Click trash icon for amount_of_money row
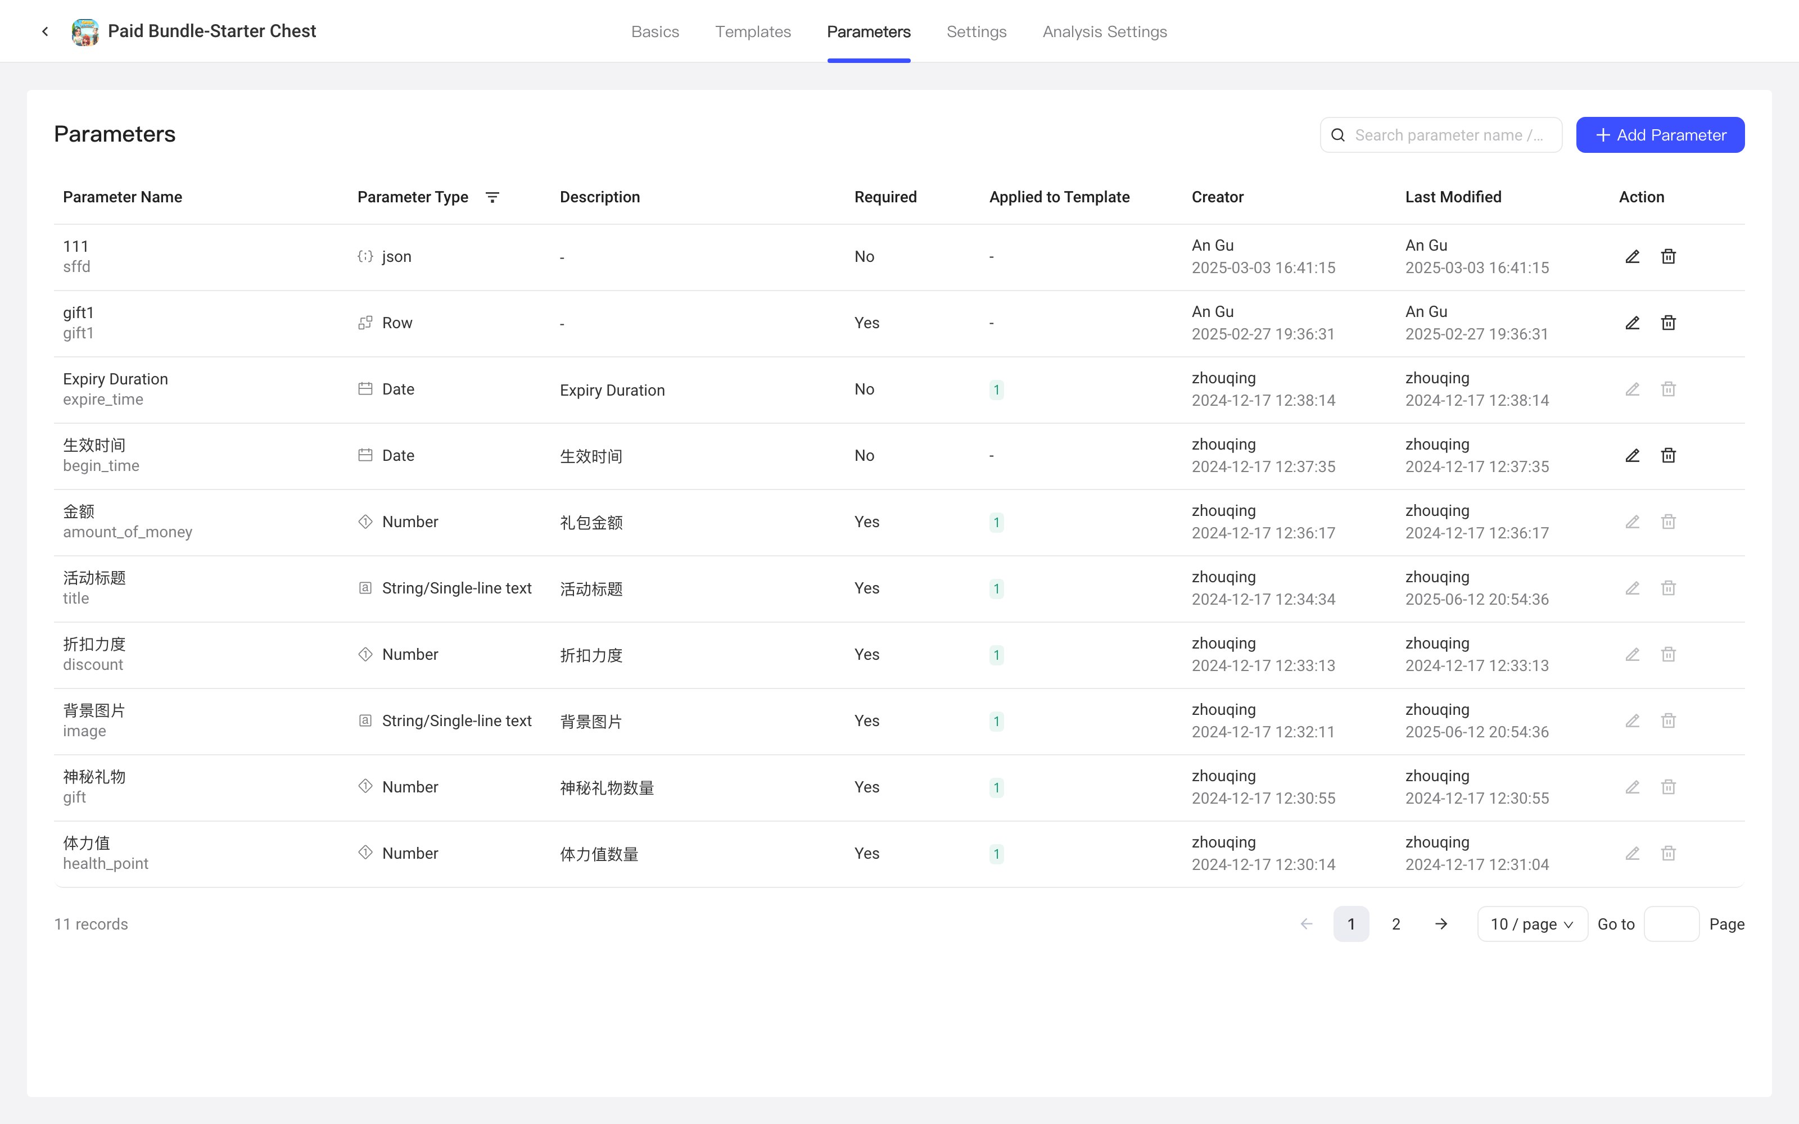Screen dimensions: 1799x1124 pos(1668,522)
